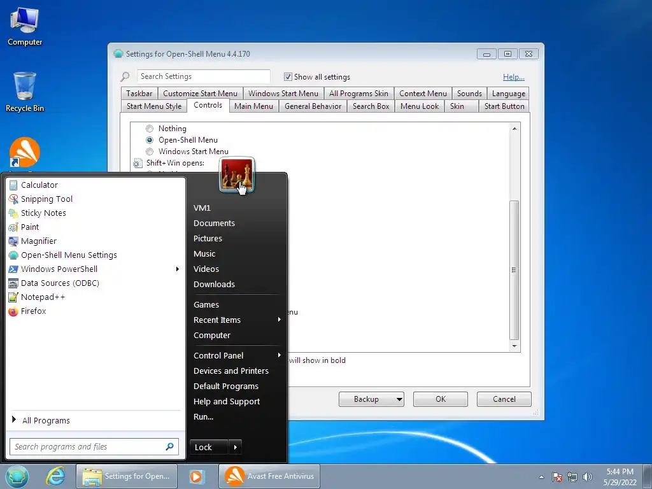Open Sticky Notes from the menu

coord(95,213)
